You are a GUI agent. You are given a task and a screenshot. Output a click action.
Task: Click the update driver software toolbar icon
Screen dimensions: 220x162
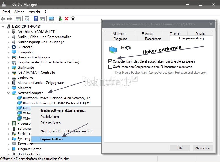[60, 19]
